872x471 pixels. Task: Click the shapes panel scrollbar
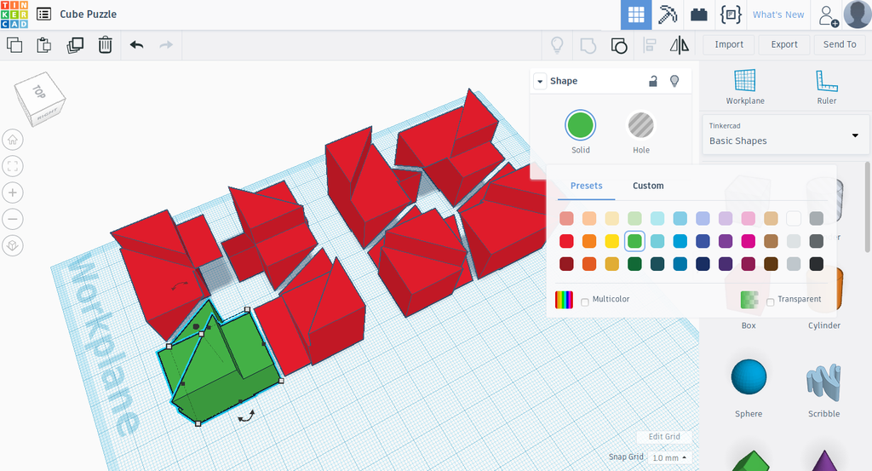(868, 207)
